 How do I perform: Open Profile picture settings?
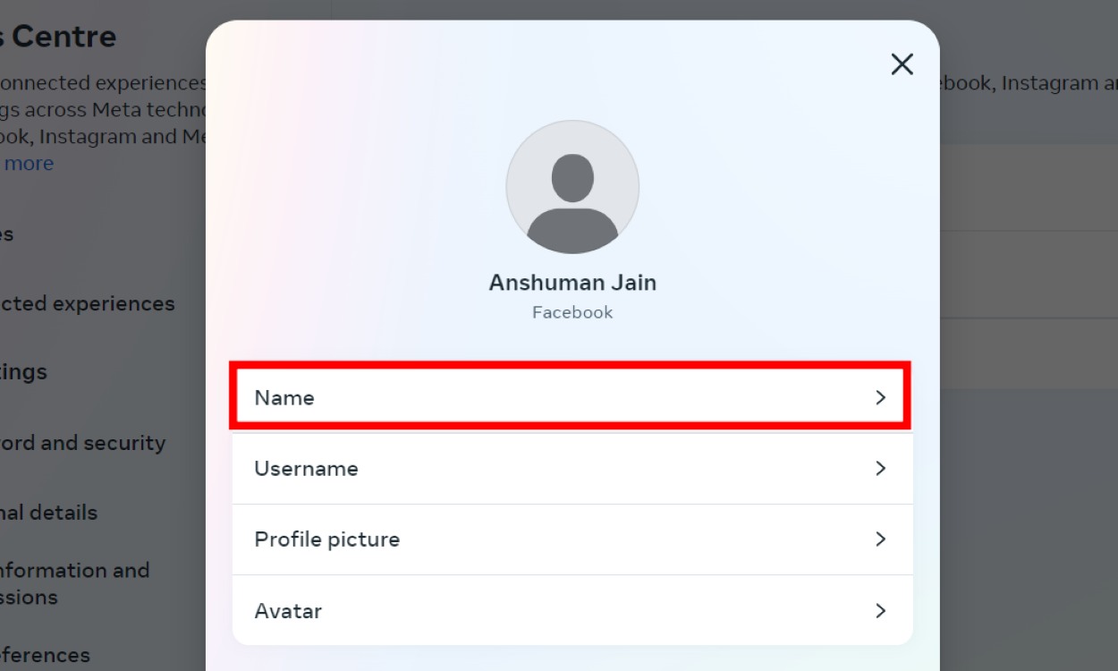pyautogui.click(x=572, y=539)
